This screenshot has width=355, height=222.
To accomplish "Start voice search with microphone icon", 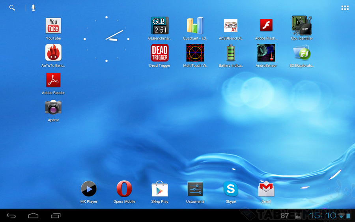I will point(33,8).
